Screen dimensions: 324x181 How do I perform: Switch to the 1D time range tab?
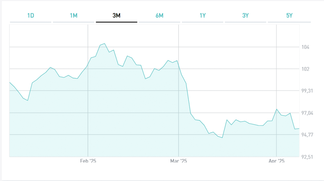(31, 15)
